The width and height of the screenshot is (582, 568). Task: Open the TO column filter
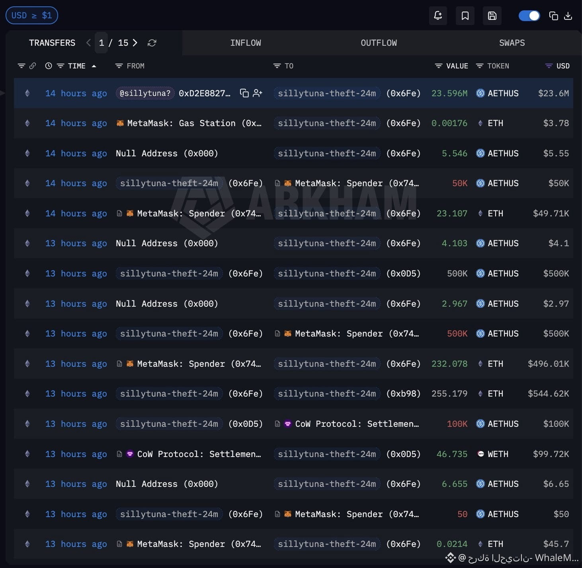277,66
